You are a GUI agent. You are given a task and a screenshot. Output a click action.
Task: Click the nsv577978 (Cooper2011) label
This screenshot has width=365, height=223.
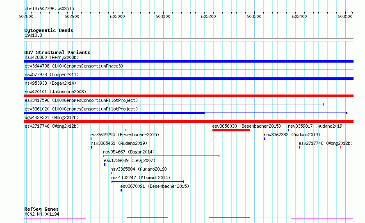[x=52, y=74]
